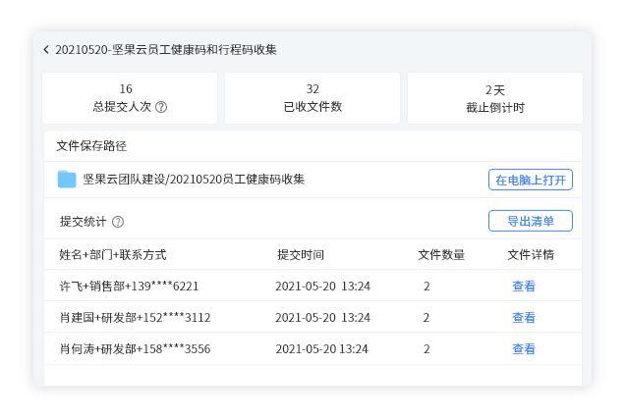Click the 总提交人次 count of 16
Screen dimensions: 625x418
pos(126,89)
